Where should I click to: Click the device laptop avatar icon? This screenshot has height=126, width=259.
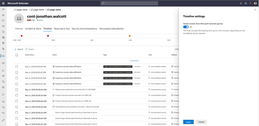(19, 19)
